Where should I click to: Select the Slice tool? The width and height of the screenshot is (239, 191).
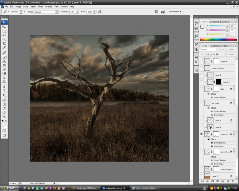(4, 48)
